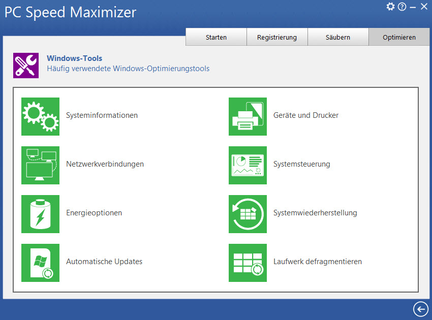Click the Netzwerkverbindungen label
This screenshot has height=320, width=432.
click(105, 164)
